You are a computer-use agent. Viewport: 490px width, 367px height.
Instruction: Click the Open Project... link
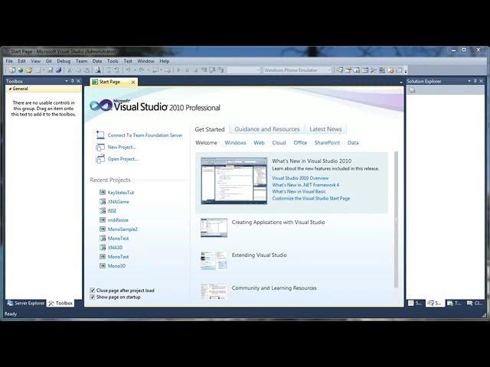tap(122, 159)
